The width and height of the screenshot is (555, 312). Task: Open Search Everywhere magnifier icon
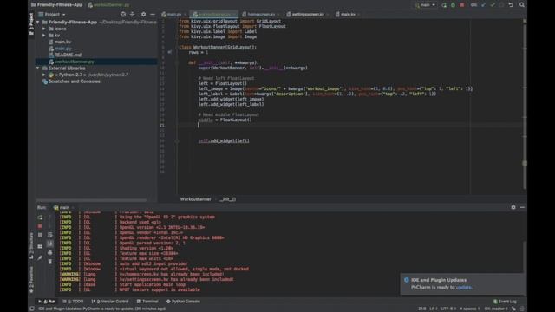coord(522,5)
